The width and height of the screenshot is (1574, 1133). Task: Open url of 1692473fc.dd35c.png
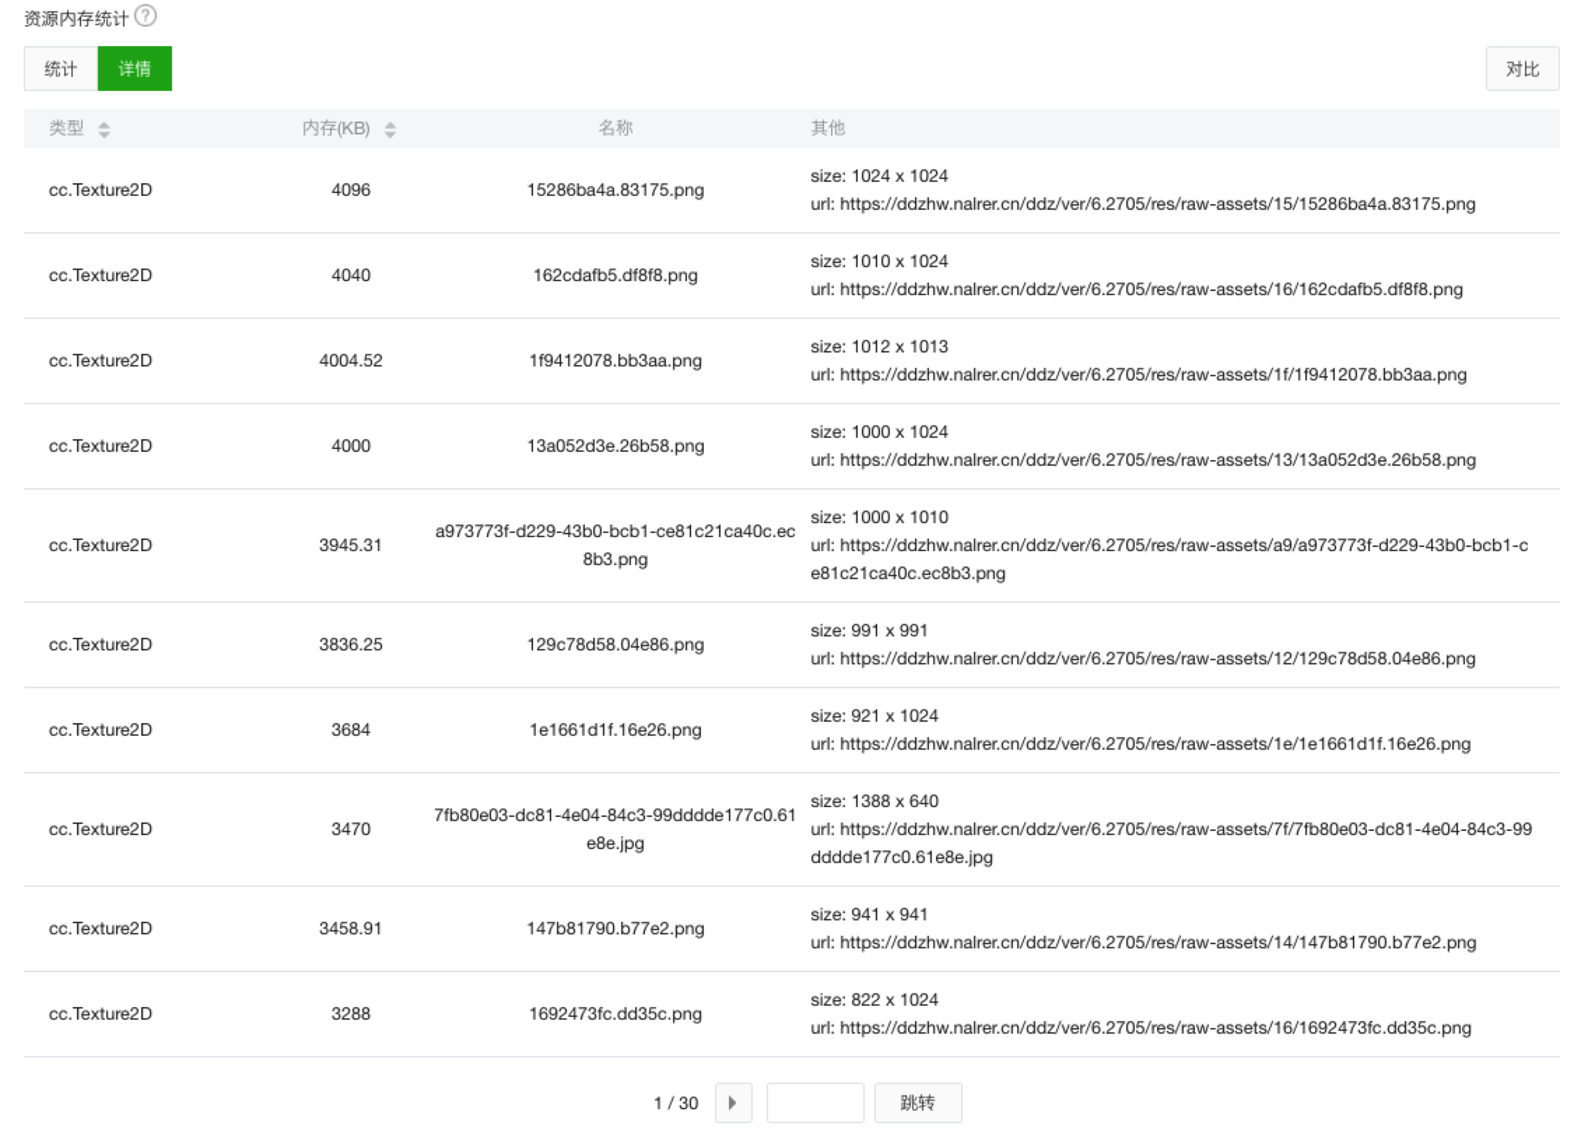tap(1155, 1028)
